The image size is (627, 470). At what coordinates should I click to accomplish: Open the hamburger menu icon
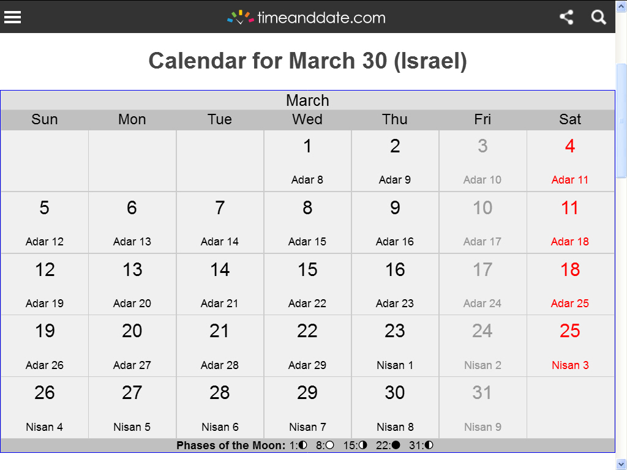[12, 17]
